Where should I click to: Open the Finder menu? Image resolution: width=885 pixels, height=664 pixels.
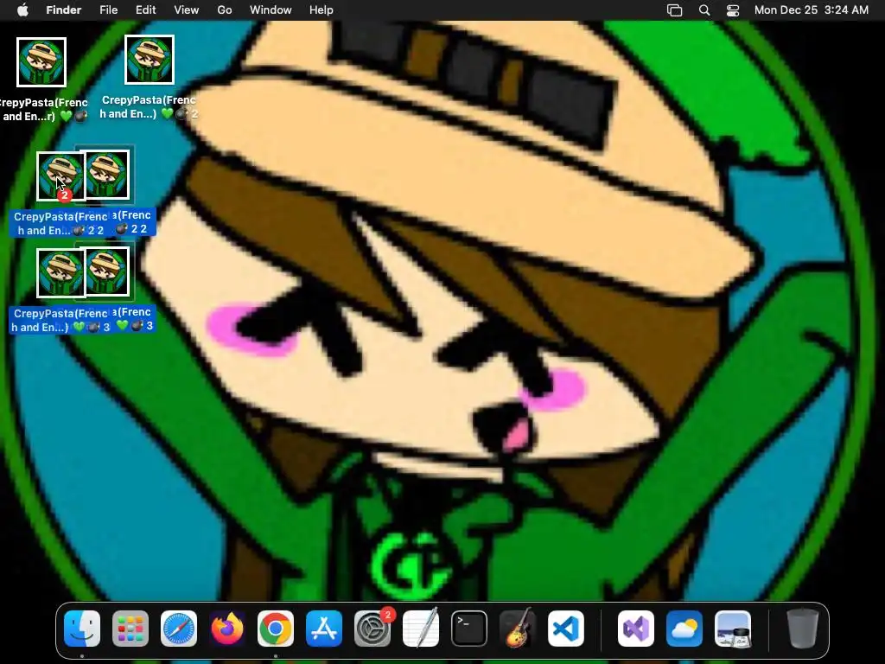pos(64,10)
